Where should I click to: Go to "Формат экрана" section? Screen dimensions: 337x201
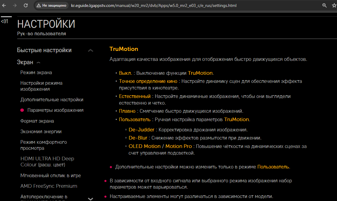coord(37,121)
